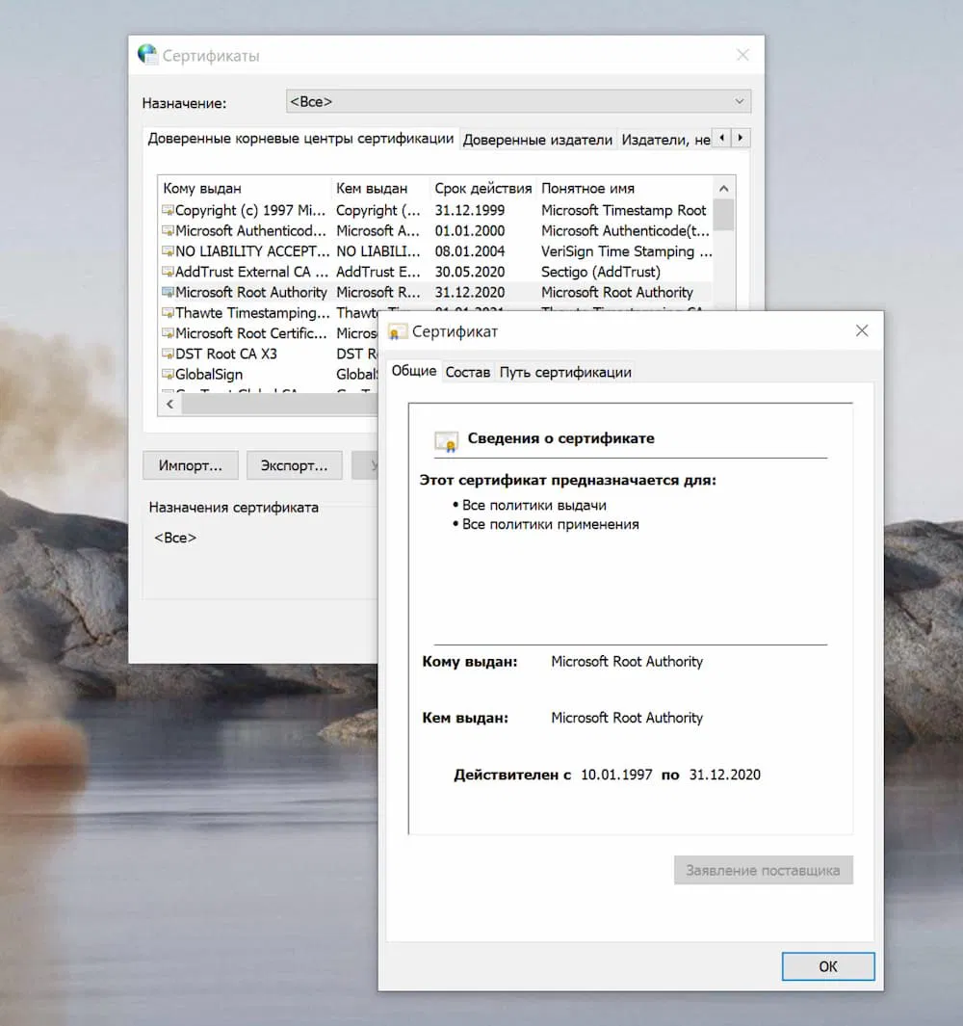Screen dimensions: 963x1026
Task: Select the AddTrust External CA entry
Action: click(436, 272)
